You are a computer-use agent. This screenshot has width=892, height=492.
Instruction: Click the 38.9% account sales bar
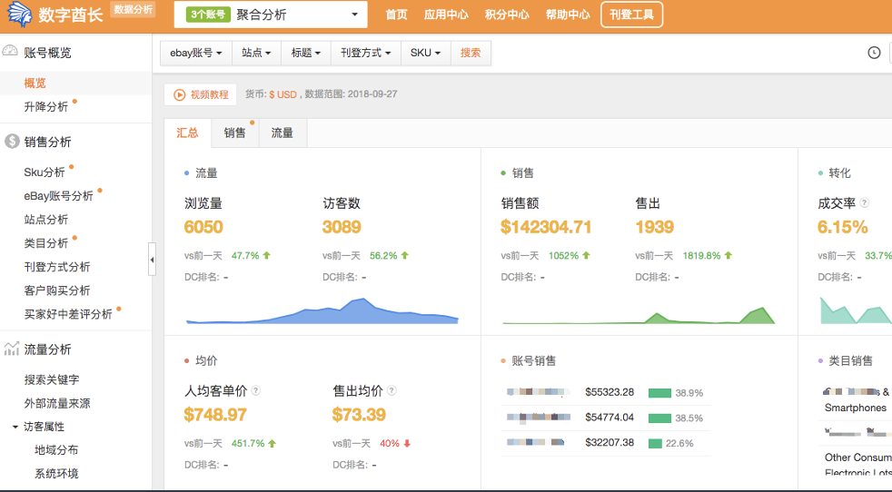[x=659, y=393]
